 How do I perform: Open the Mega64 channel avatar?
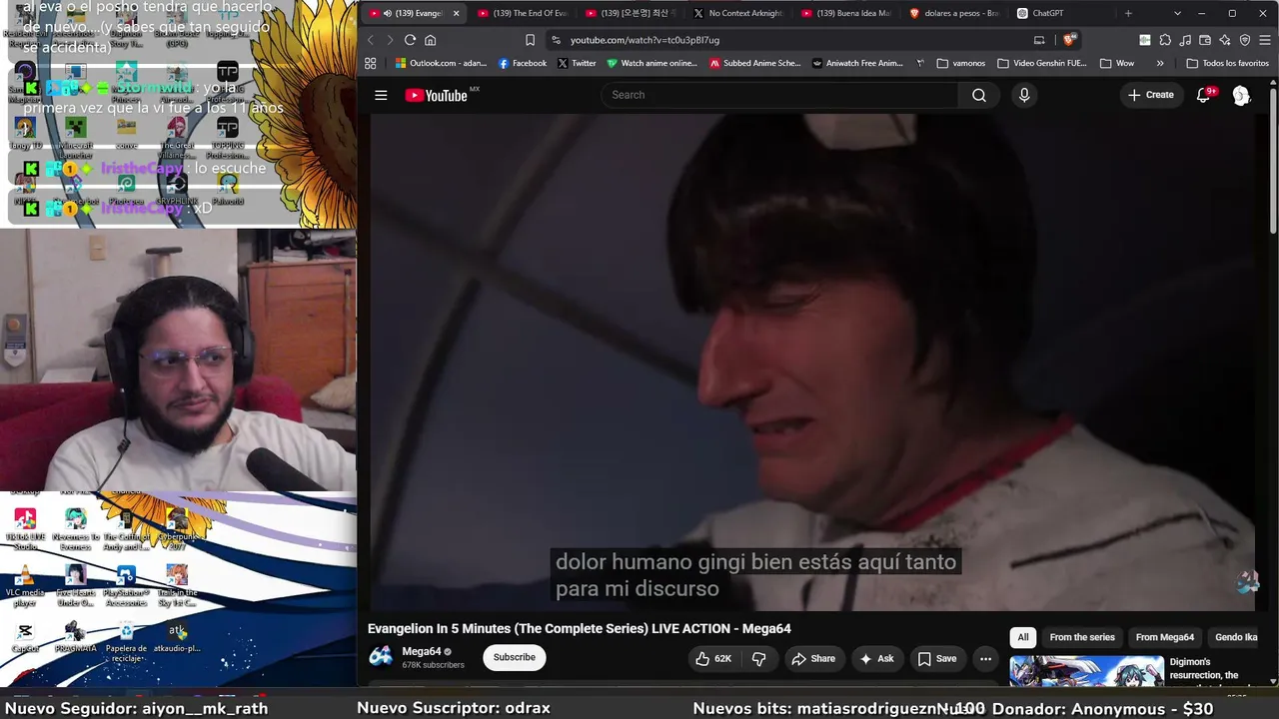[x=381, y=656]
